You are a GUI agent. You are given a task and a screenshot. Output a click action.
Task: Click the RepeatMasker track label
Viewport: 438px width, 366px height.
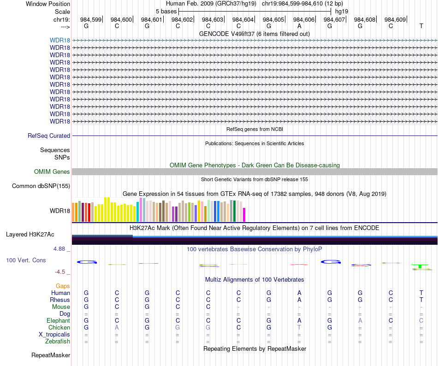point(51,355)
